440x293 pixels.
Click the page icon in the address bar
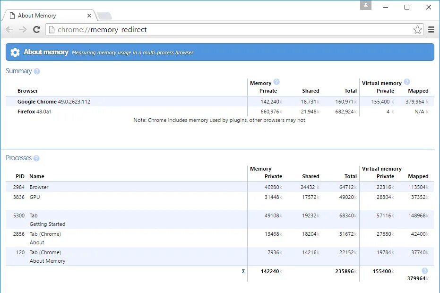click(x=52, y=29)
